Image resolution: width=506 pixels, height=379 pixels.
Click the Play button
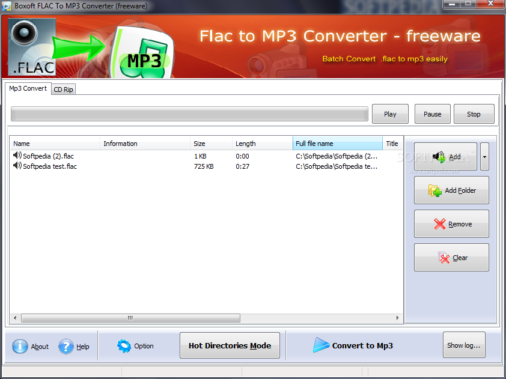pyautogui.click(x=390, y=114)
